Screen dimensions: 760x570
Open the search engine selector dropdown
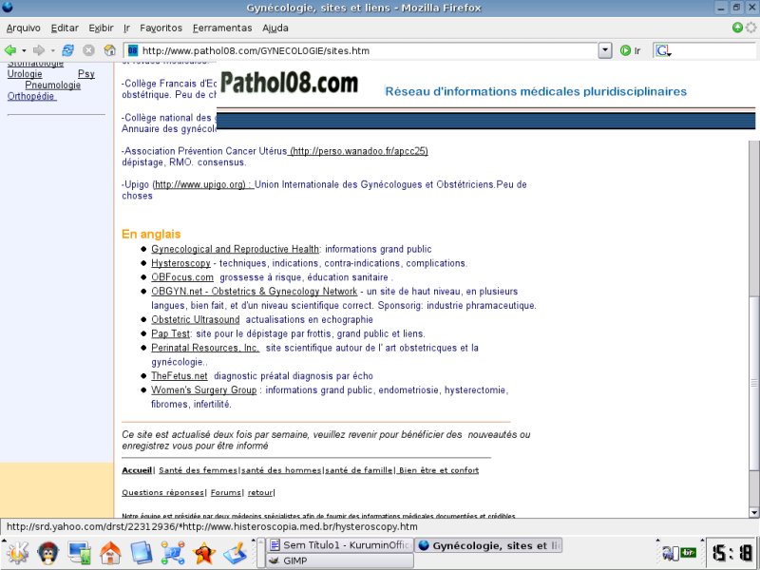(662, 50)
